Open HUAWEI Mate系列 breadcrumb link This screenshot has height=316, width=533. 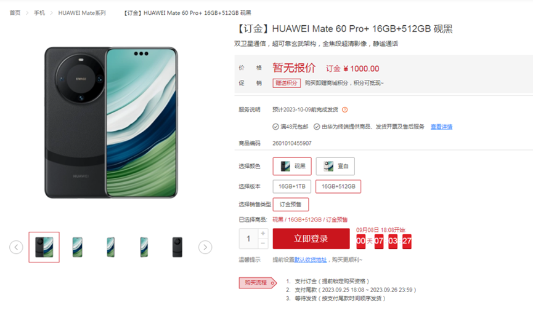pyautogui.click(x=82, y=13)
